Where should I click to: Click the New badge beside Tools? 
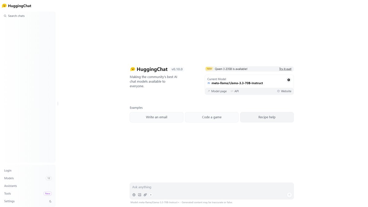pos(48,194)
